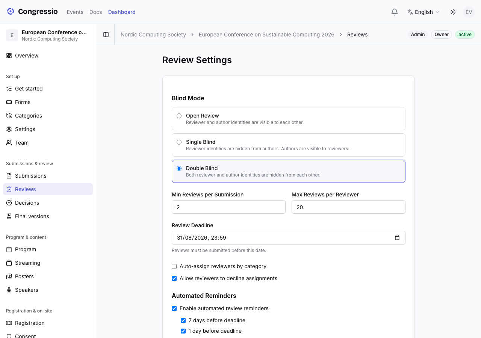Click the Final versions icon
Screen dimensions: 481x338
coord(9,216)
